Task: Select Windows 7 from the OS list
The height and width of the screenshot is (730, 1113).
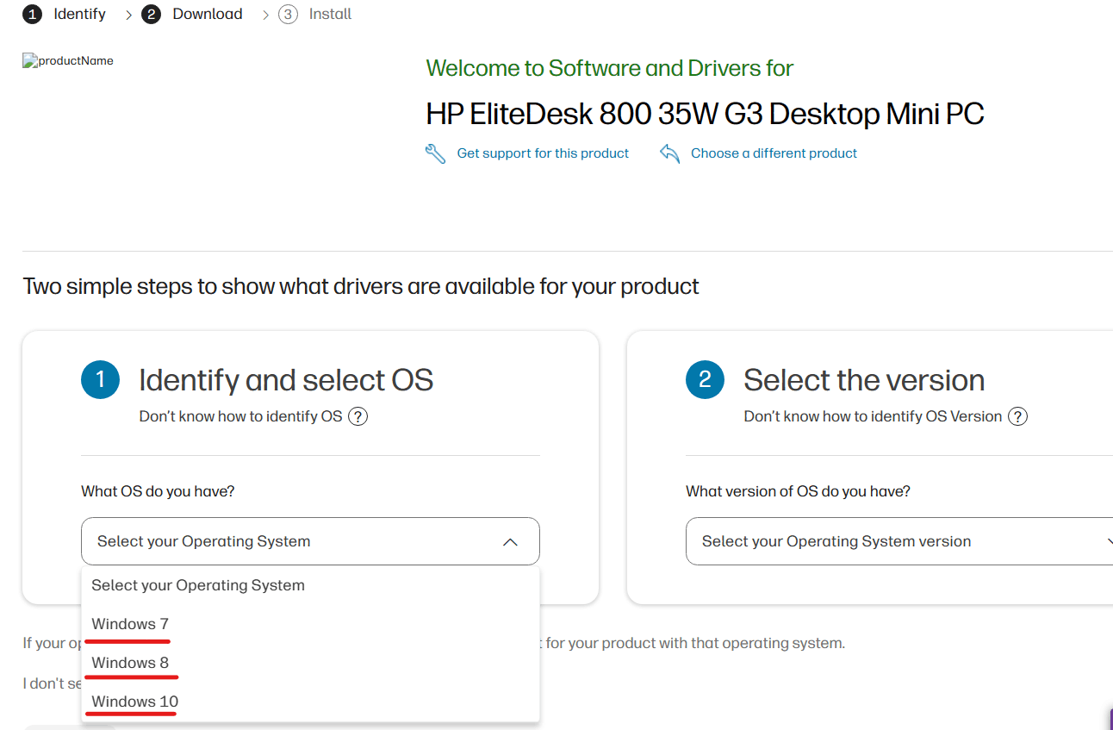Action: point(129,623)
